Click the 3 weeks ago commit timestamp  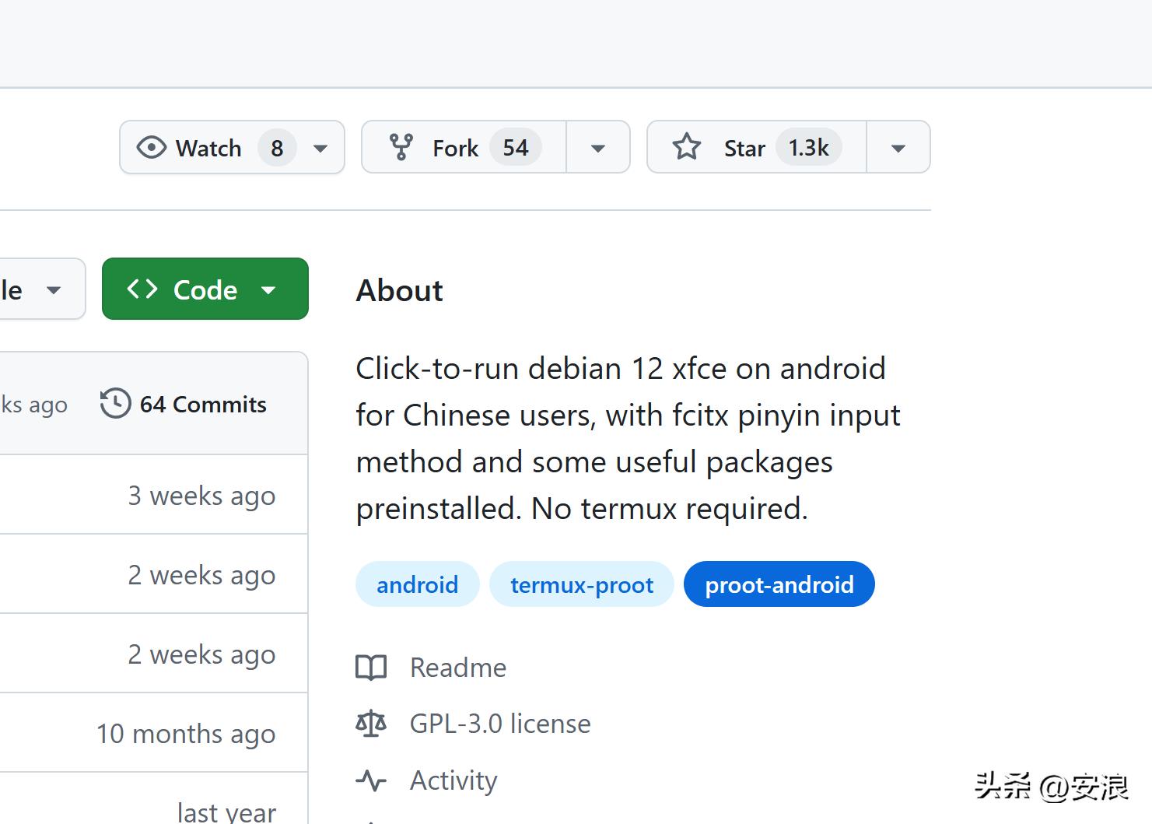coord(201,496)
